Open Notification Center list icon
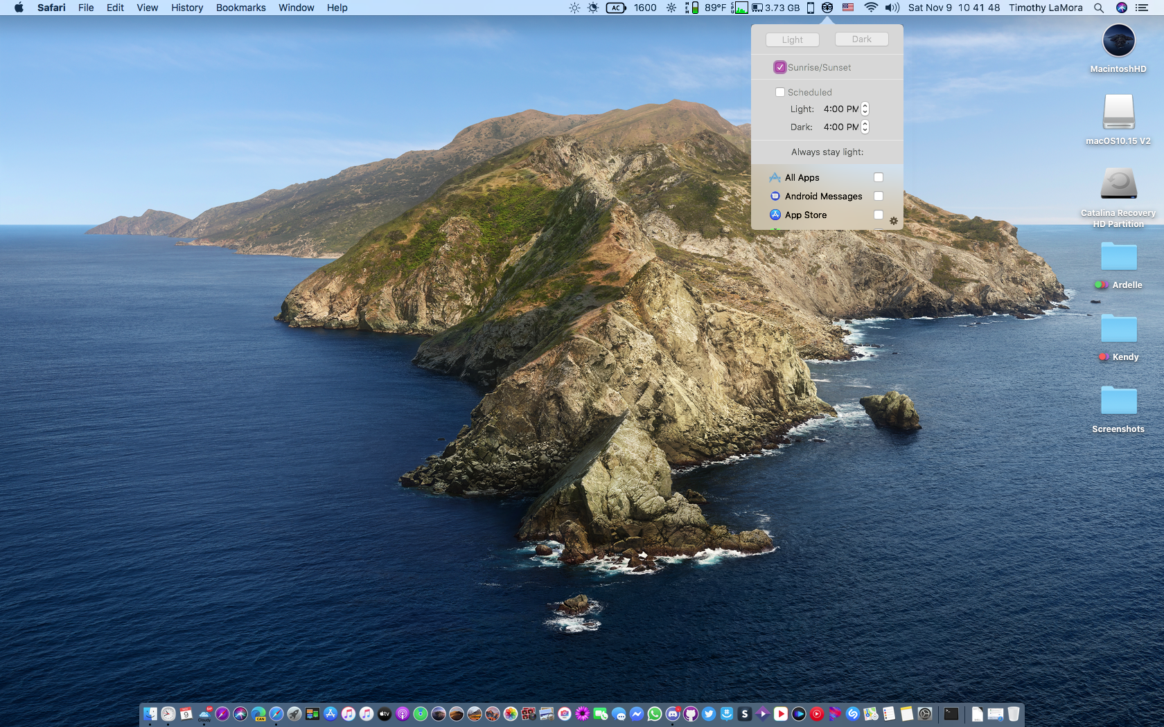Viewport: 1164px width, 727px height. pyautogui.click(x=1142, y=8)
